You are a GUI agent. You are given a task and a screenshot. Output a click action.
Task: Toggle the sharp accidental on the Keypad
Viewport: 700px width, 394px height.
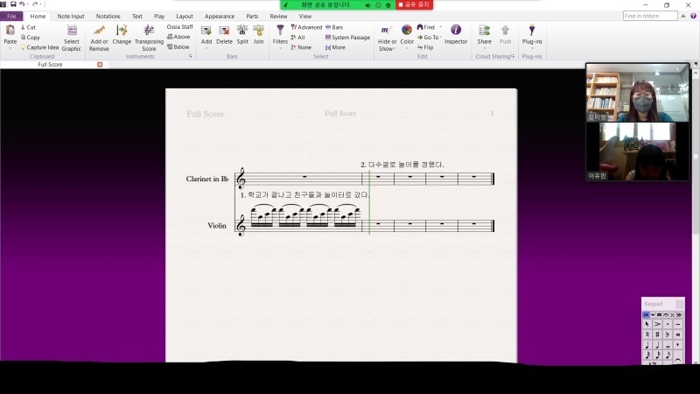pyautogui.click(x=657, y=334)
